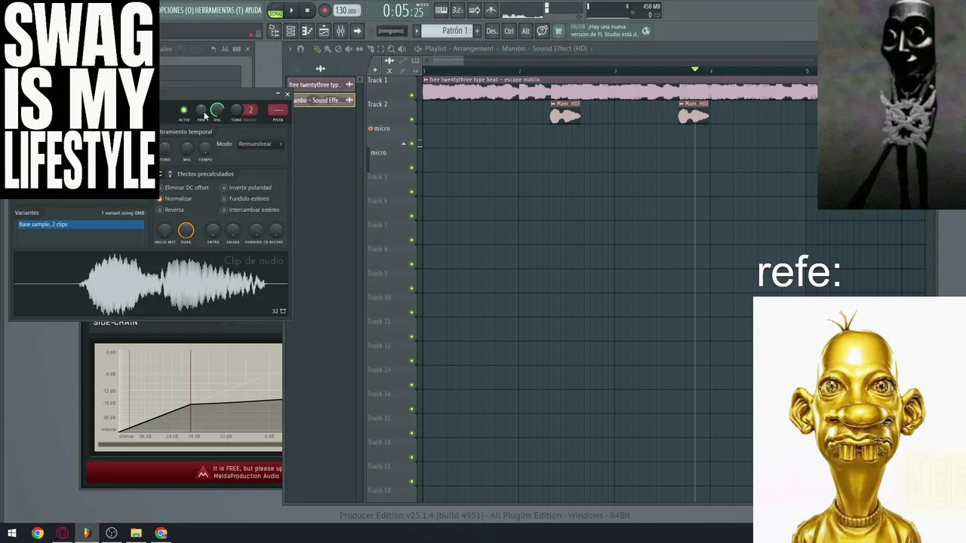
Task: Select the playlist paint brush tool
Action: click(328, 49)
